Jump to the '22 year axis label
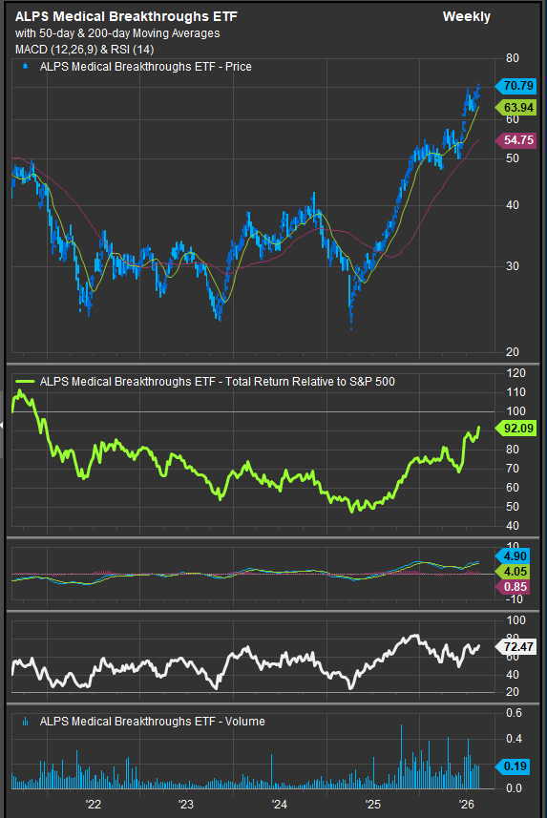The height and width of the screenshot is (818, 547). pyautogui.click(x=93, y=804)
